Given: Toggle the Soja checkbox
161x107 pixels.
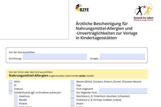Looking at the screenshot, I should [72, 85].
